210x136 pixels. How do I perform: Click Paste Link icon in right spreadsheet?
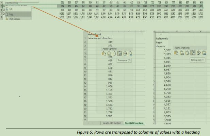click(x=204, y=53)
